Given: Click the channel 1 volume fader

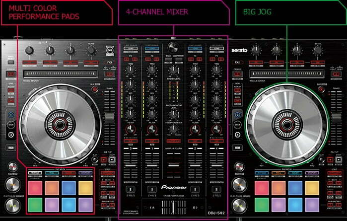Looking at the screenshot, I should pyautogui.click(x=152, y=165).
